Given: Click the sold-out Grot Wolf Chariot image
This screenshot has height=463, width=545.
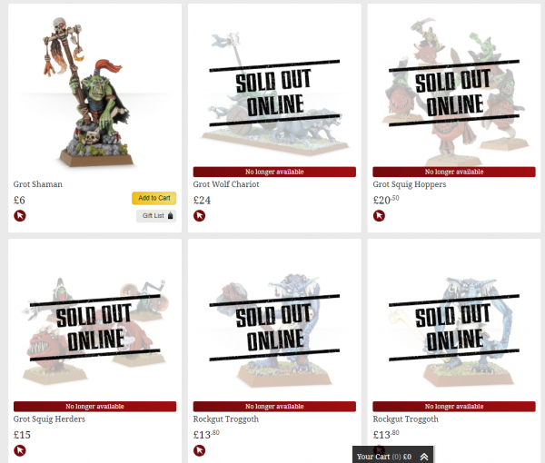Looking at the screenshot, I should coord(274,94).
